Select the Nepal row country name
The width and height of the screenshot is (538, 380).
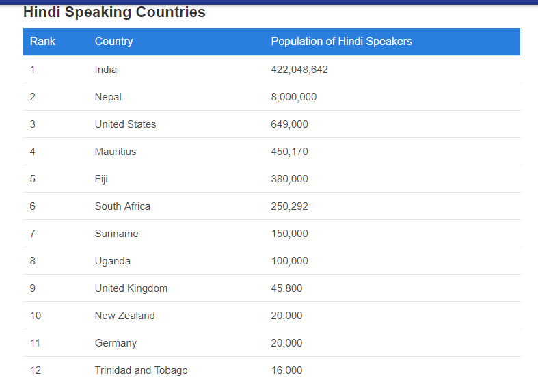(108, 97)
